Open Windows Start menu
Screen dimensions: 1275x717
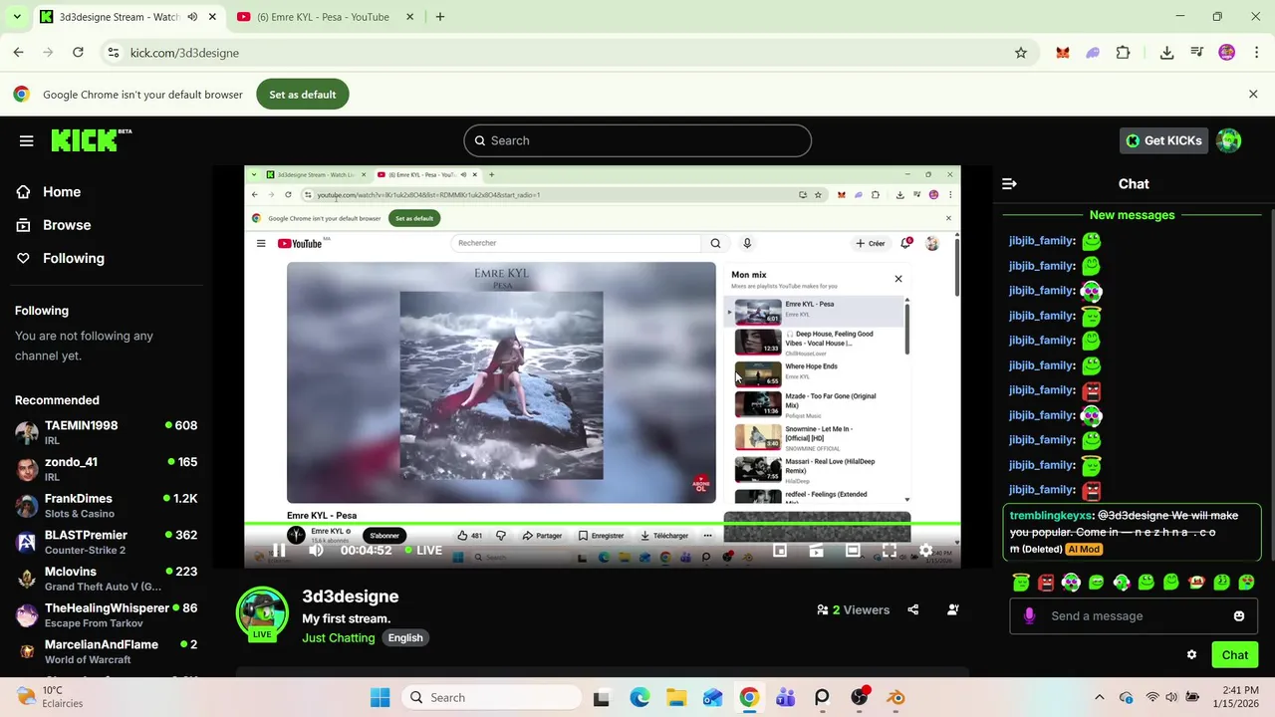click(x=381, y=698)
